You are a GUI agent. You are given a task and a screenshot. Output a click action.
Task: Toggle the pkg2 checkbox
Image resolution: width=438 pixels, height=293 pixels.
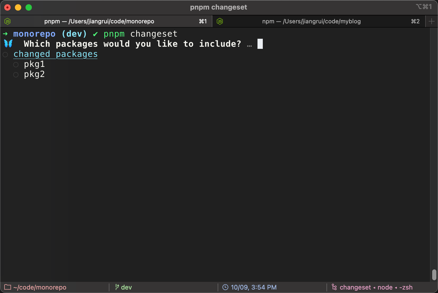[x=16, y=75]
